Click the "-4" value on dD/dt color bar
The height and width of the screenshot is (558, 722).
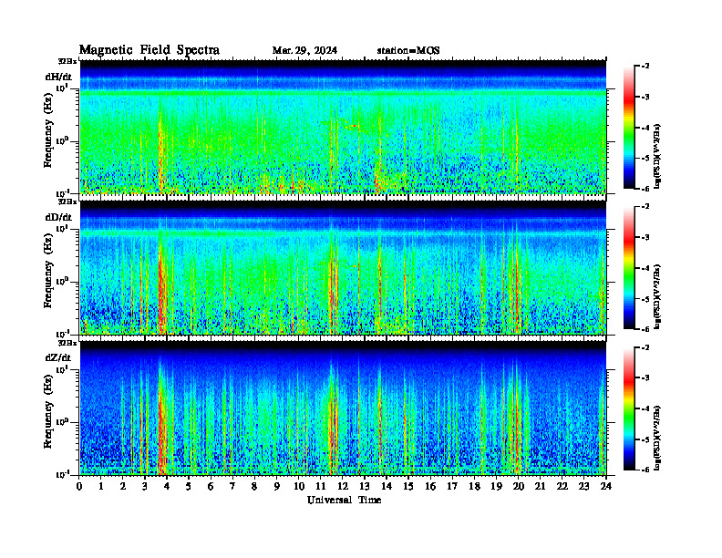(x=645, y=268)
